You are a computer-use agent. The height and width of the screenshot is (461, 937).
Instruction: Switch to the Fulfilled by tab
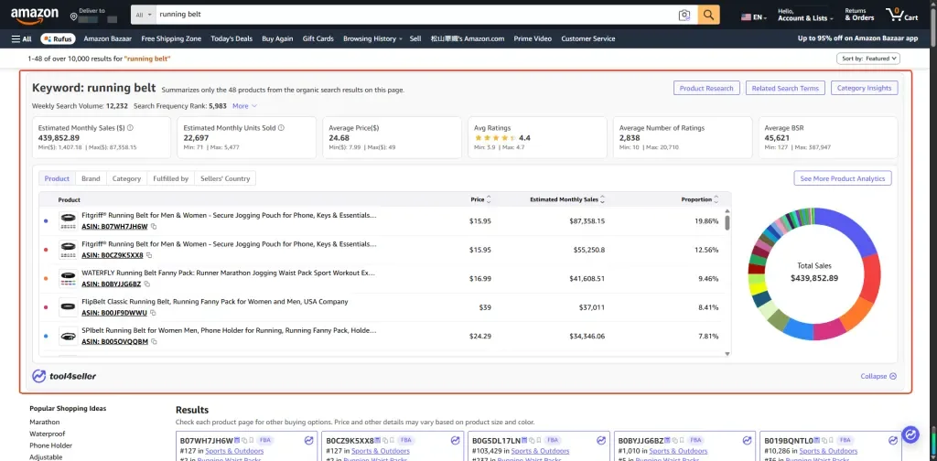[170, 178]
